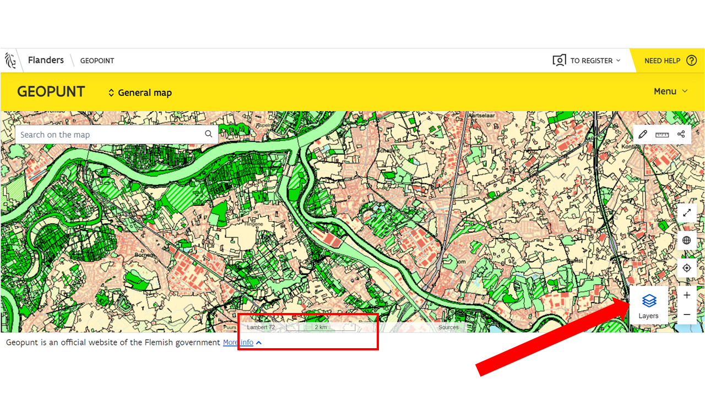The height and width of the screenshot is (396, 705).
Task: Click the Lambert 72 coordinate system label
Action: coord(261,327)
